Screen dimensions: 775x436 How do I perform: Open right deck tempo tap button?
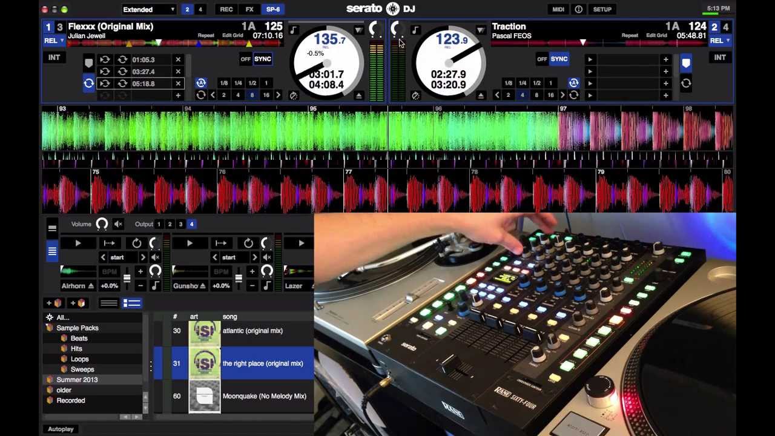(415, 96)
